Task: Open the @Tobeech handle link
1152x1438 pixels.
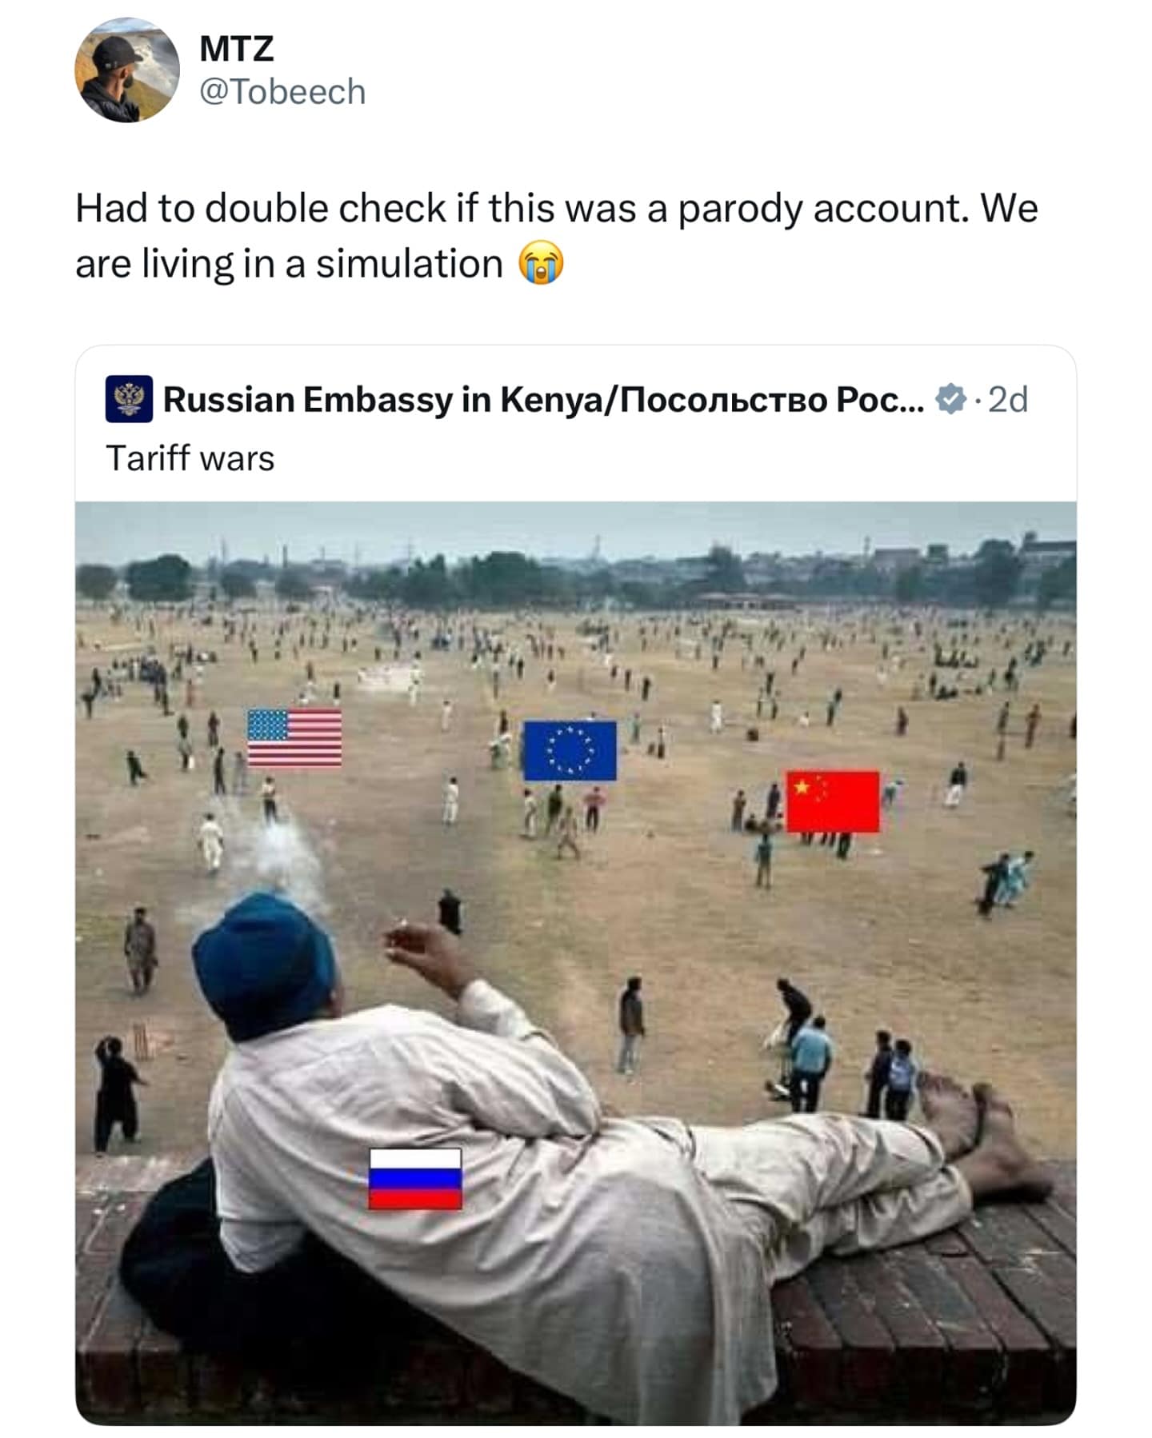Action: pos(282,92)
